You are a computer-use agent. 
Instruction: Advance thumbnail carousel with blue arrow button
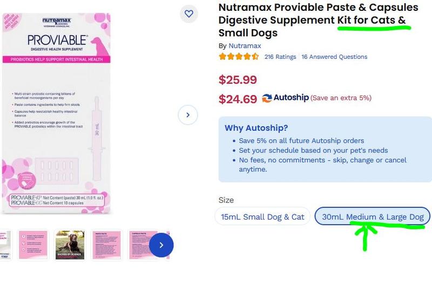tap(161, 245)
